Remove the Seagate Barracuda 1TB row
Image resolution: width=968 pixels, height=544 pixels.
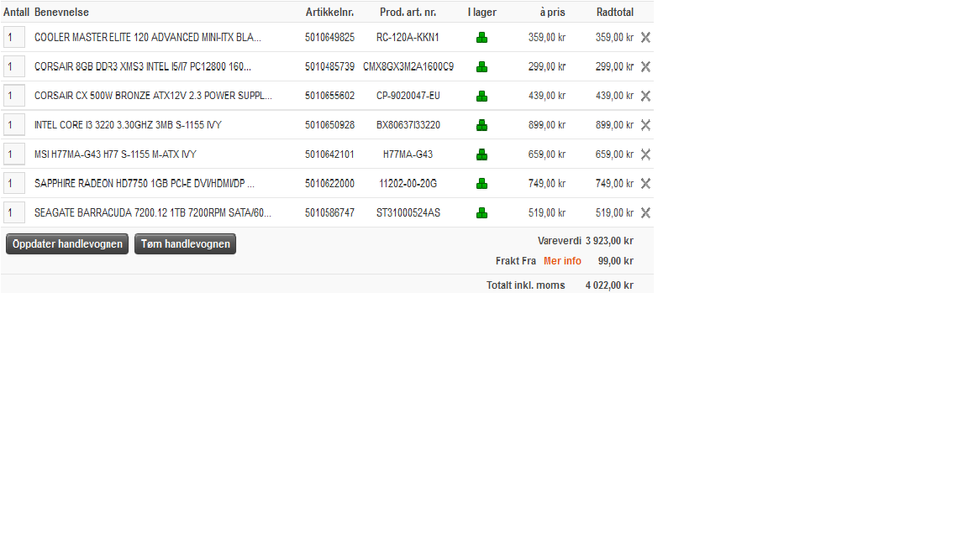[x=645, y=212]
